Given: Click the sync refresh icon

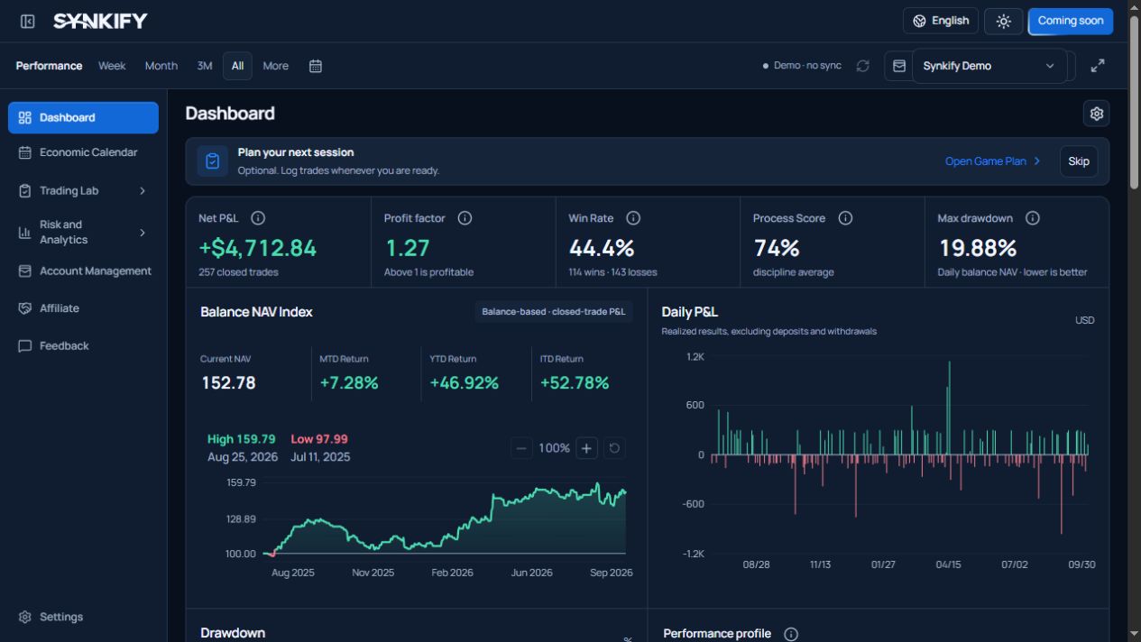Looking at the screenshot, I should pos(863,66).
